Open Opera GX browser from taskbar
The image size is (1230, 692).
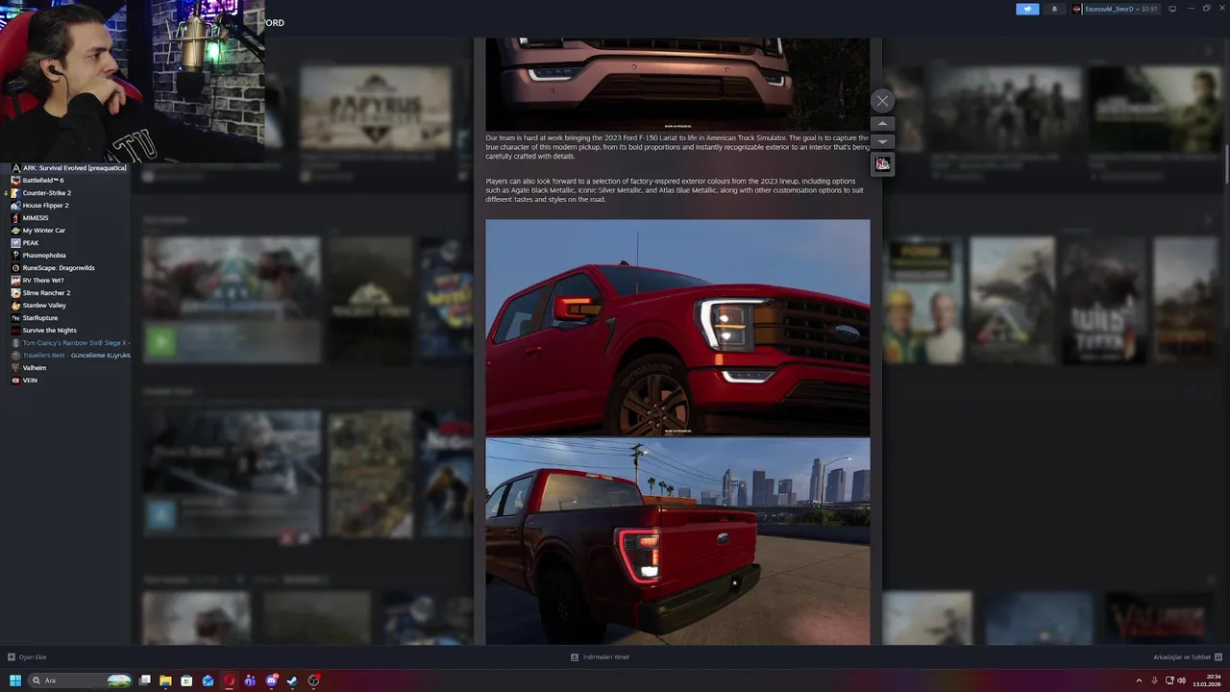(x=229, y=680)
